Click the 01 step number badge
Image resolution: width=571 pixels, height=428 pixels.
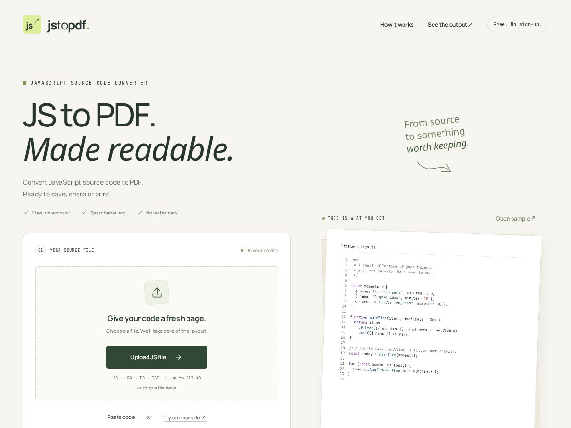click(40, 250)
